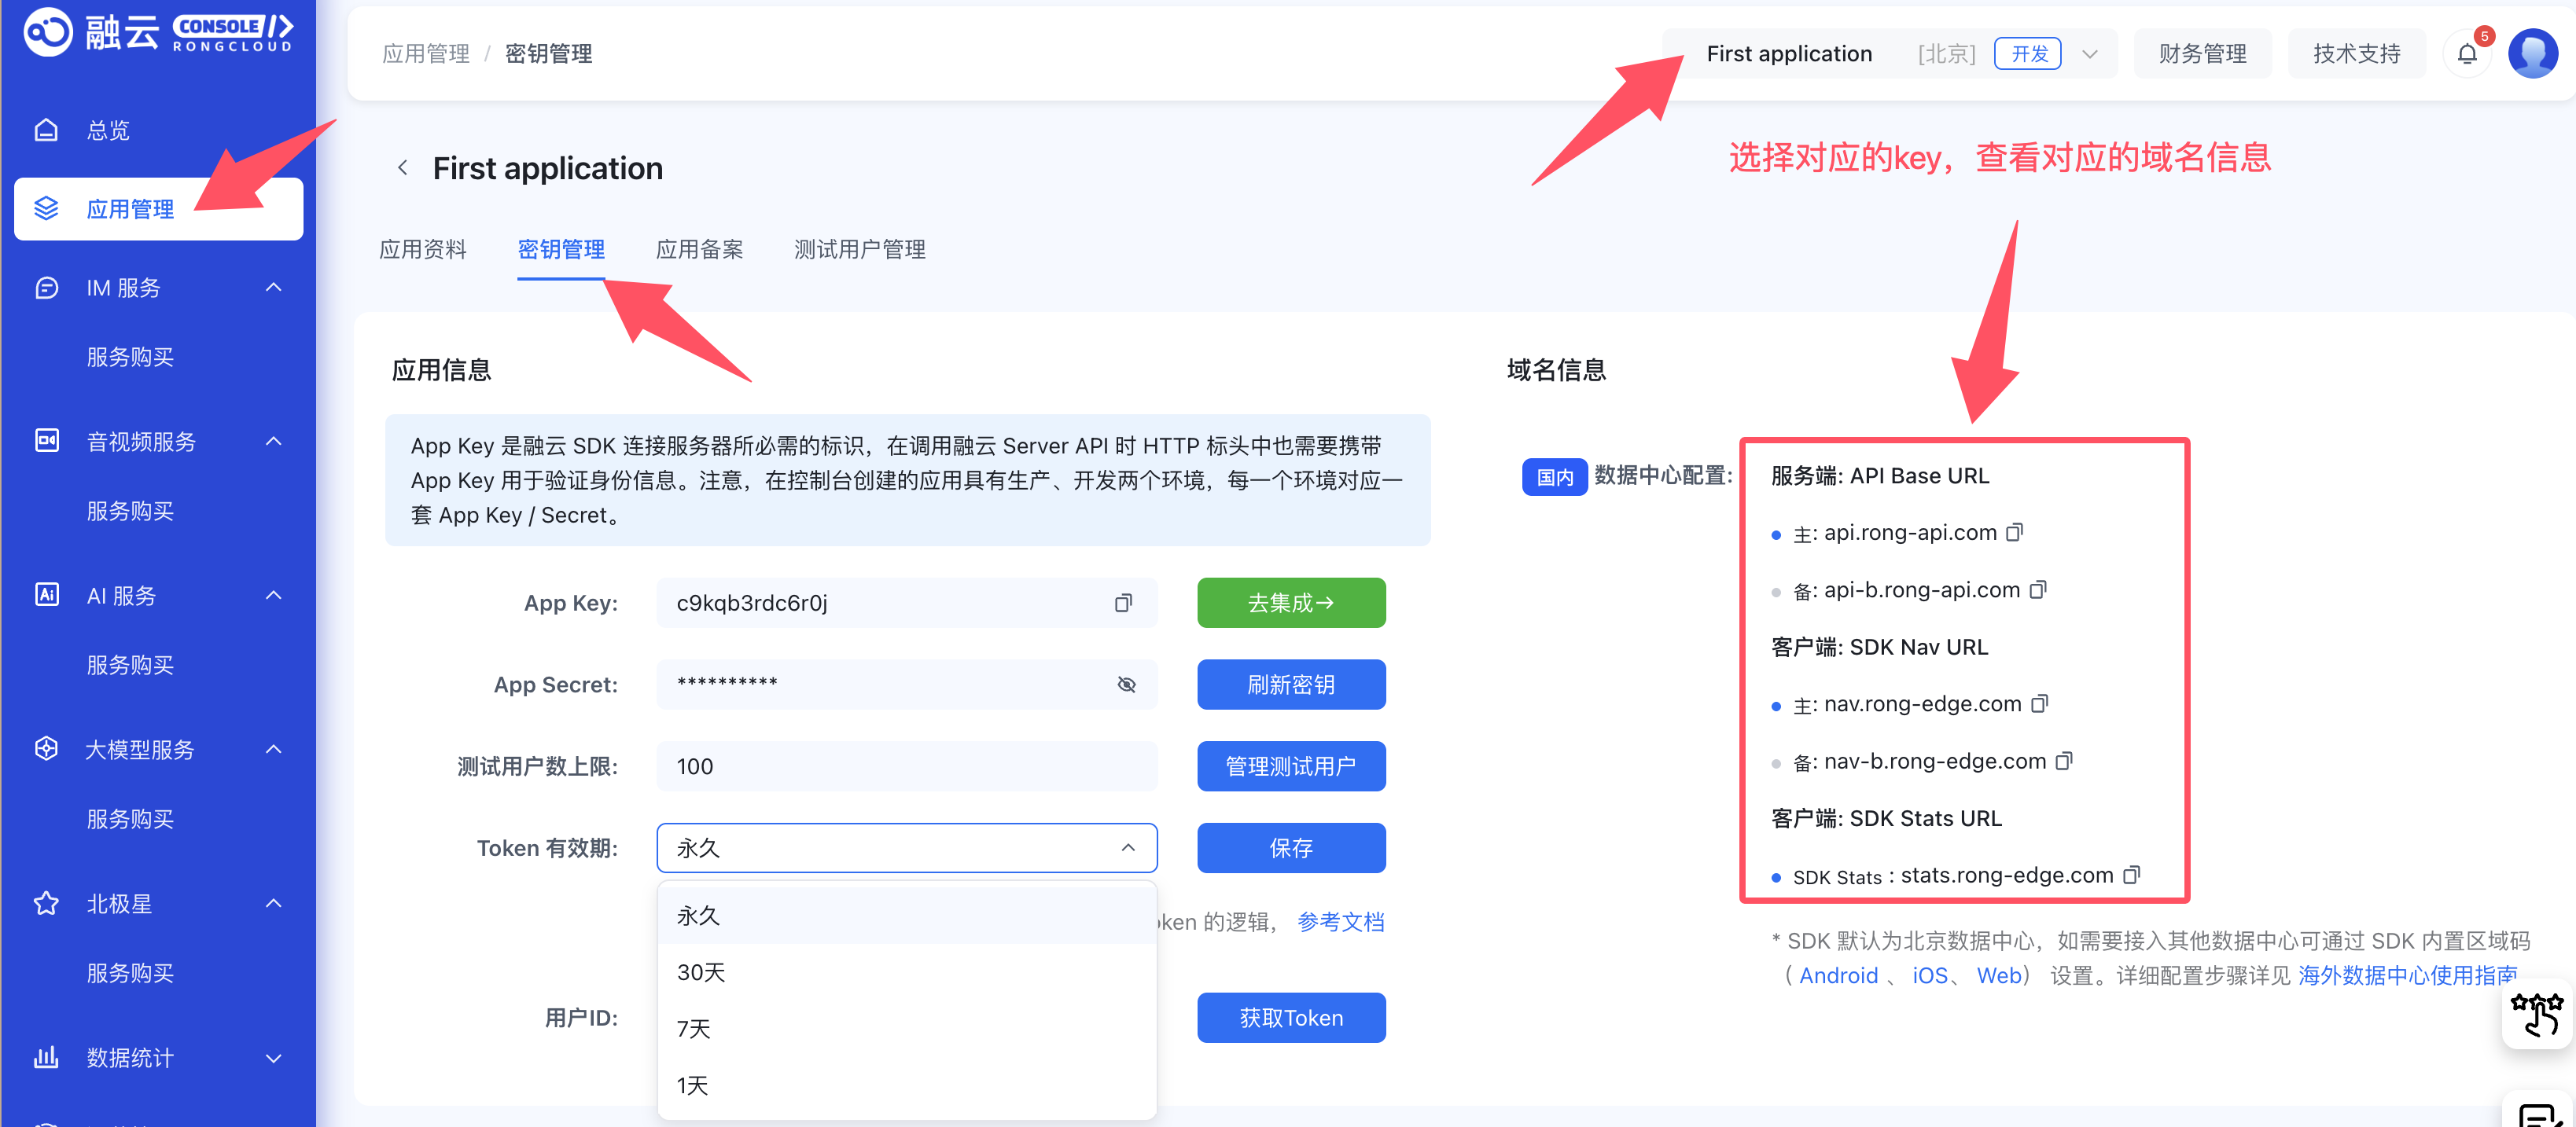Select 30天 token validity option

pyautogui.click(x=906, y=972)
